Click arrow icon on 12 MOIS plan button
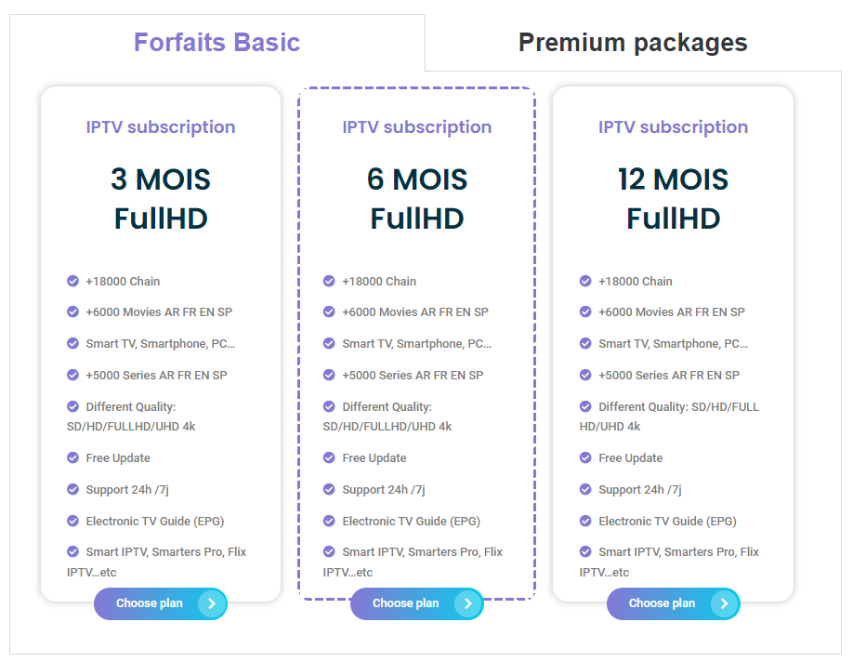The image size is (853, 662). coord(725,603)
